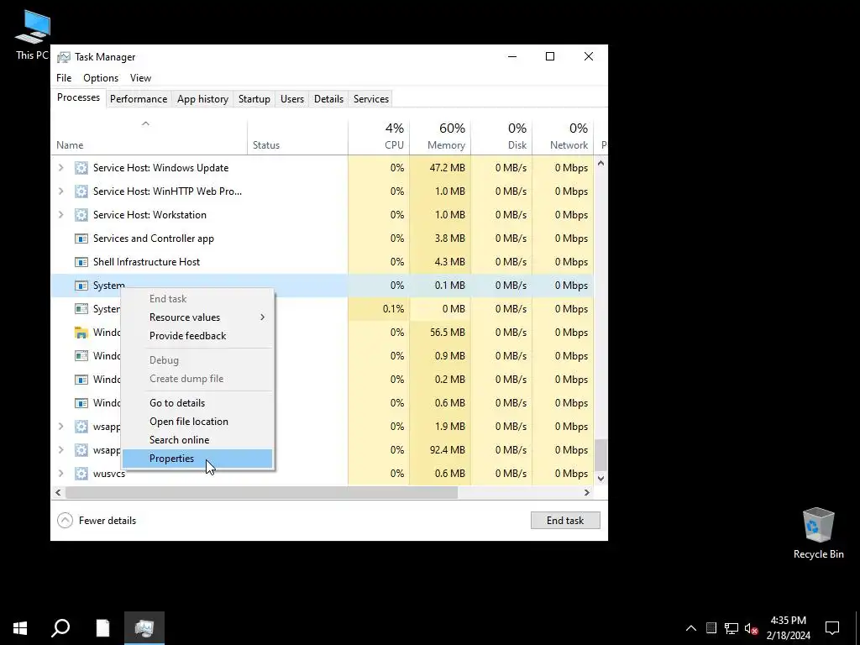Click the Task Manager title bar icon
Screen dimensions: 860x645
(x=64, y=57)
